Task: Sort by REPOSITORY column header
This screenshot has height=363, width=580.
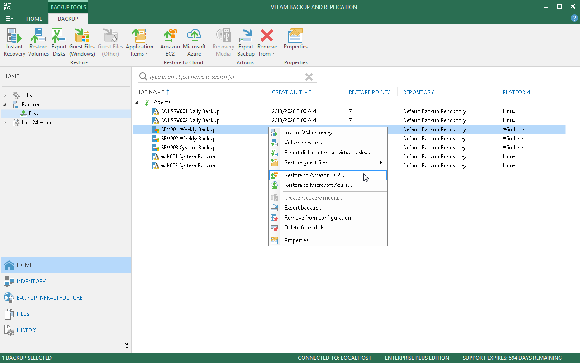Action: point(418,92)
